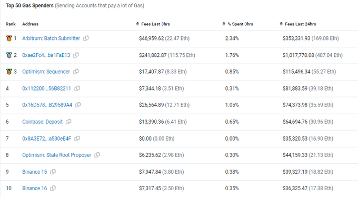Copy address 0xae2Fc4...ba1FaE13
This screenshot has height=197, width=358.
pyautogui.click(x=76, y=55)
